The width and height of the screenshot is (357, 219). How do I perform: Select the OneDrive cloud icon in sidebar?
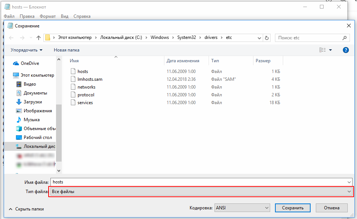tap(16, 63)
